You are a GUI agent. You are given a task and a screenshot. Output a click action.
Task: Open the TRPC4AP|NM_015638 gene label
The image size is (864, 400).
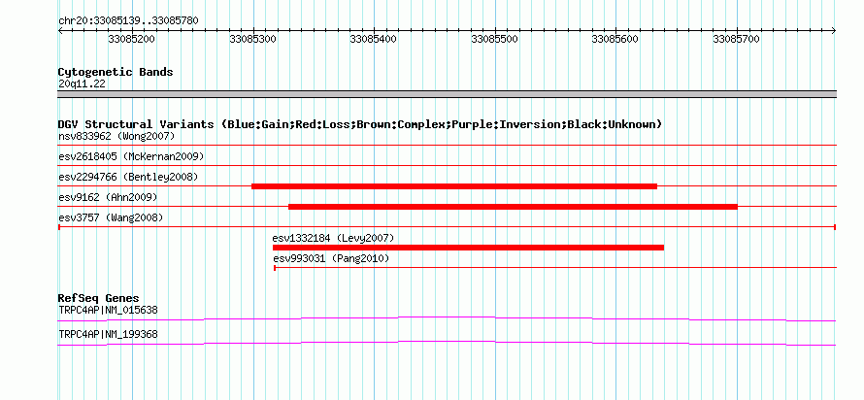click(108, 310)
